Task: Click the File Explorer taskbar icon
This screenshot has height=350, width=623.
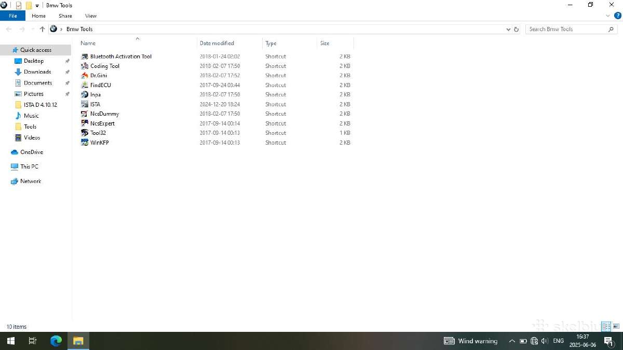Action: 78,341
